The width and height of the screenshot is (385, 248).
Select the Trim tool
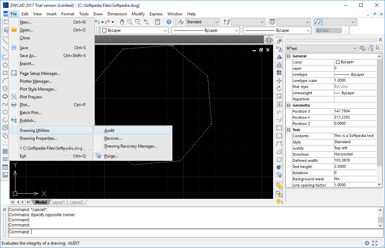point(279,112)
